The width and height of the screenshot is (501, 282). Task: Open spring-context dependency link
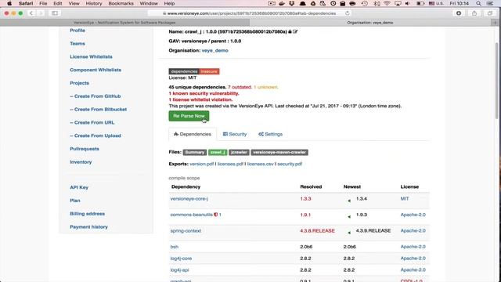(x=186, y=231)
